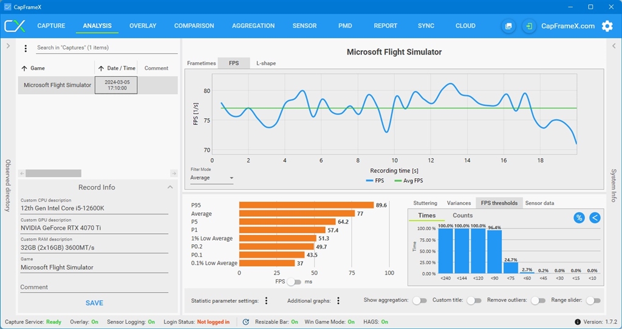
Task: Open the screenshot gallery icon in header
Action: coord(508,26)
